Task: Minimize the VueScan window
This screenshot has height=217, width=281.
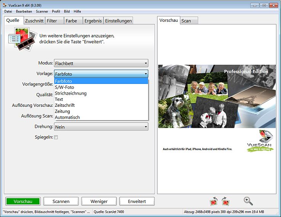Action: point(254,5)
